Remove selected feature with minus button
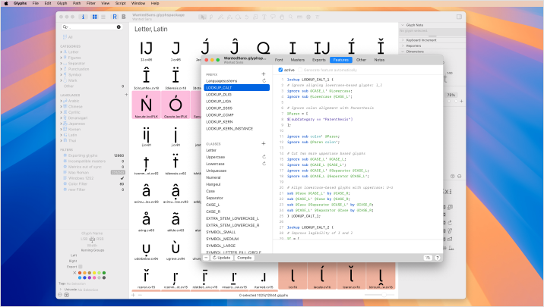Viewport: 544px width, 307px height. click(x=206, y=258)
